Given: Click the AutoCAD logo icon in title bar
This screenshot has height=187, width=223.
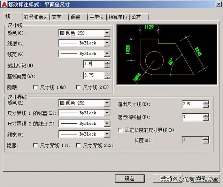Looking at the screenshot, I should coord(4,4).
